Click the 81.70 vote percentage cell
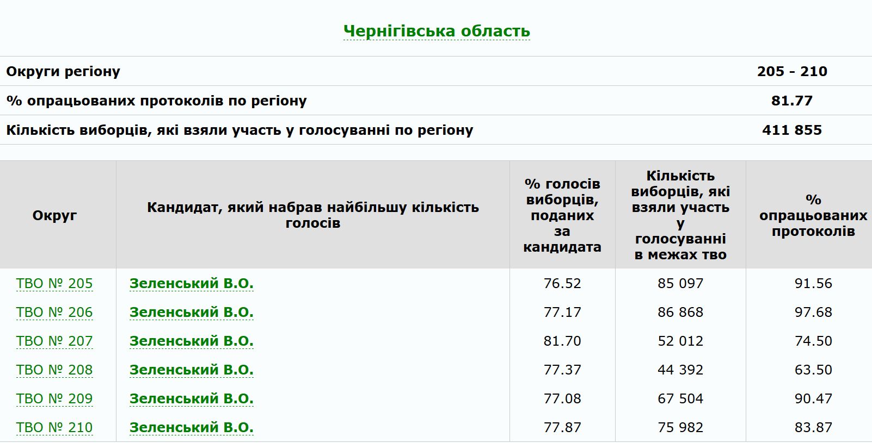The height and width of the screenshot is (443, 872). (562, 341)
